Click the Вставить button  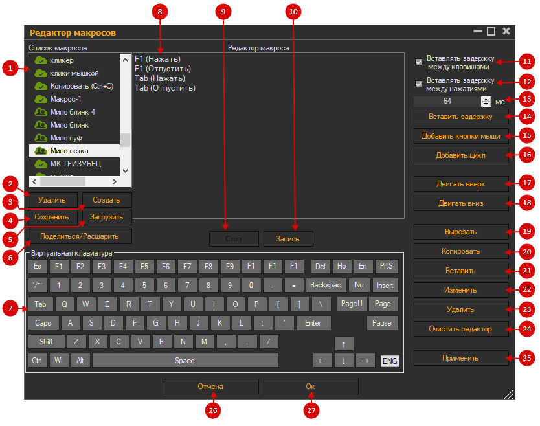(461, 271)
